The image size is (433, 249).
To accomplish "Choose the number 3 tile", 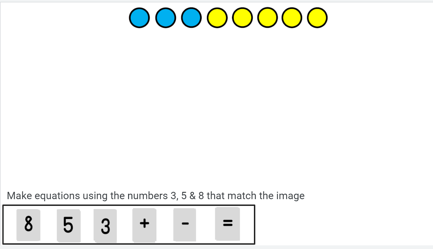I will point(105,226).
